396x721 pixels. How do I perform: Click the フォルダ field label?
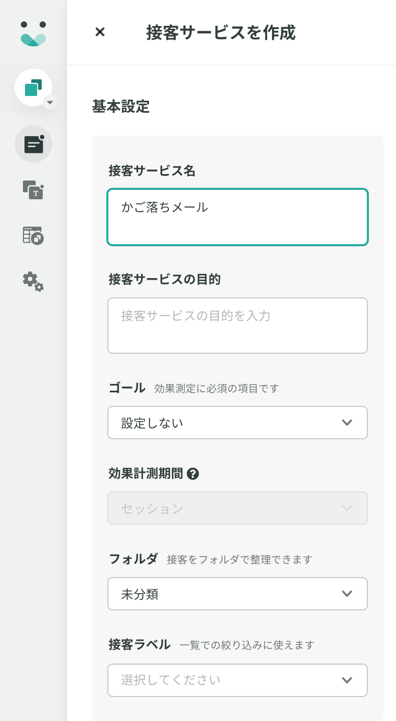click(133, 559)
